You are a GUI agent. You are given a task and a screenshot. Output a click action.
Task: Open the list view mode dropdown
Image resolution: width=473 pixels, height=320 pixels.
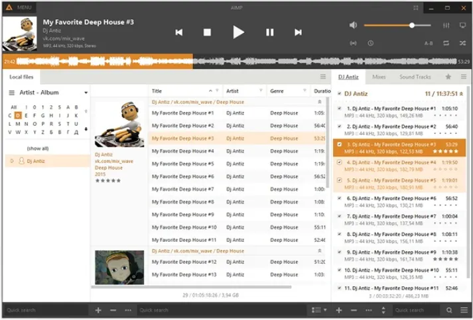coord(319,310)
